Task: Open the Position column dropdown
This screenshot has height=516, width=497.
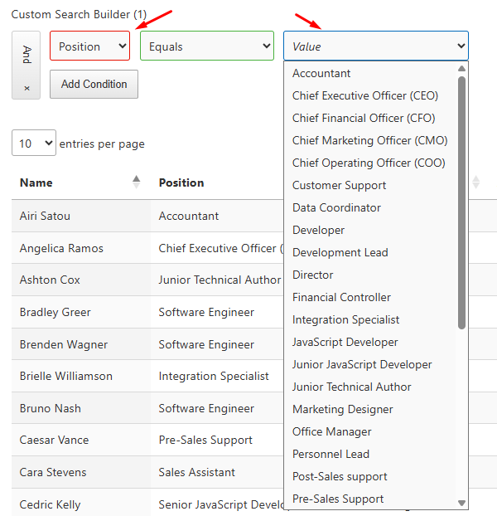Action: click(x=90, y=46)
